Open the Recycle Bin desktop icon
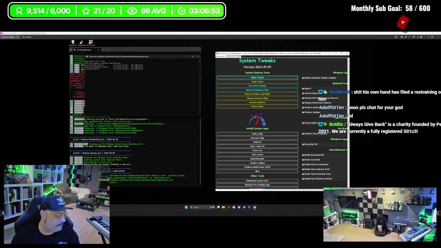The image size is (441, 248). pos(73,43)
